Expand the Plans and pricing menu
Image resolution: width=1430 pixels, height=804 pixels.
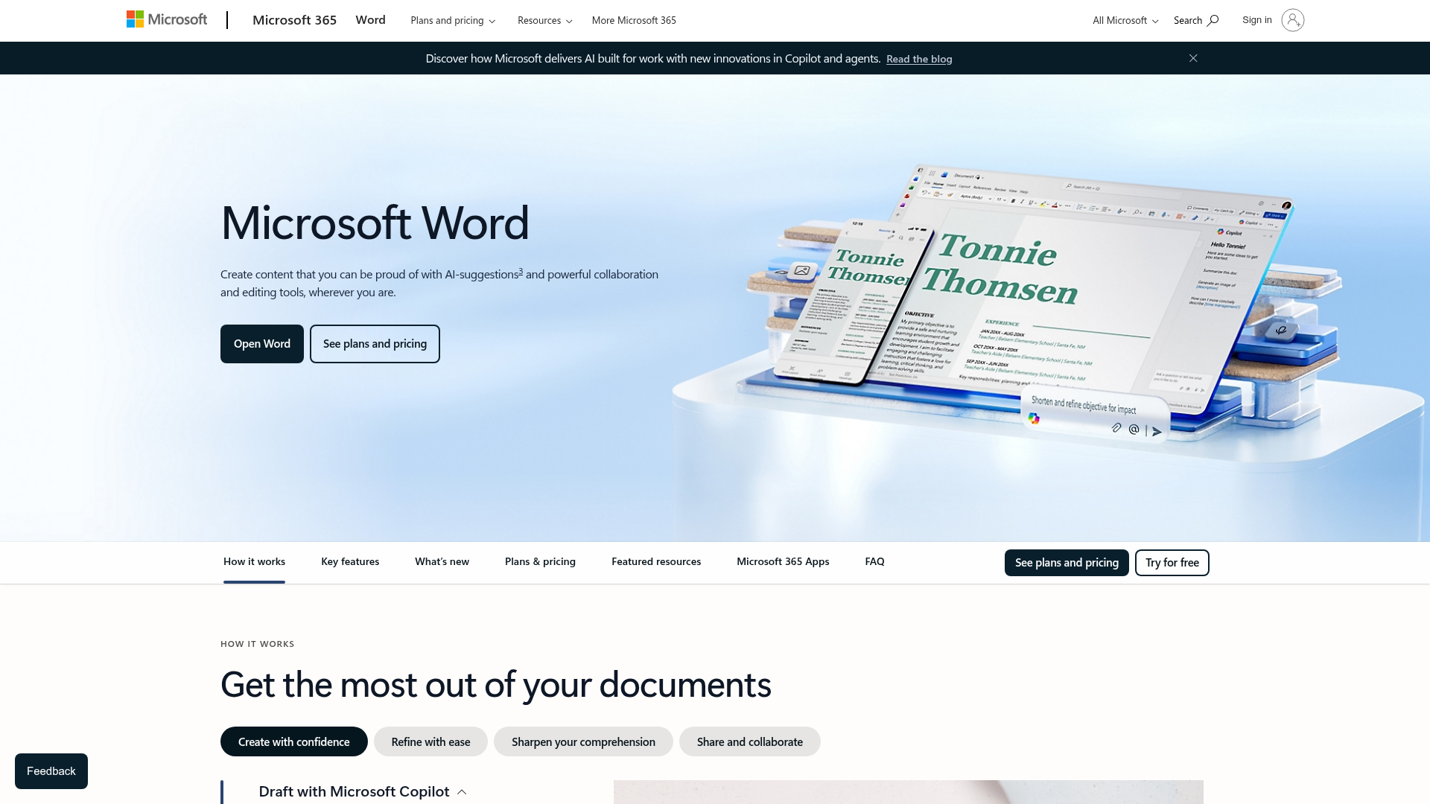coord(452,20)
